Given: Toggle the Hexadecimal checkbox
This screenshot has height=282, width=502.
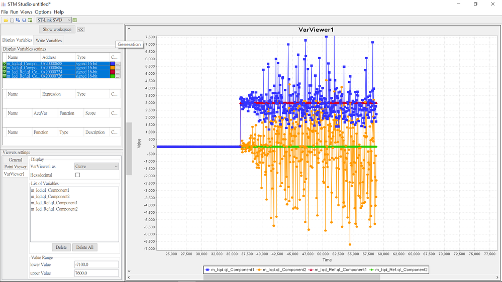Looking at the screenshot, I should click(77, 175).
